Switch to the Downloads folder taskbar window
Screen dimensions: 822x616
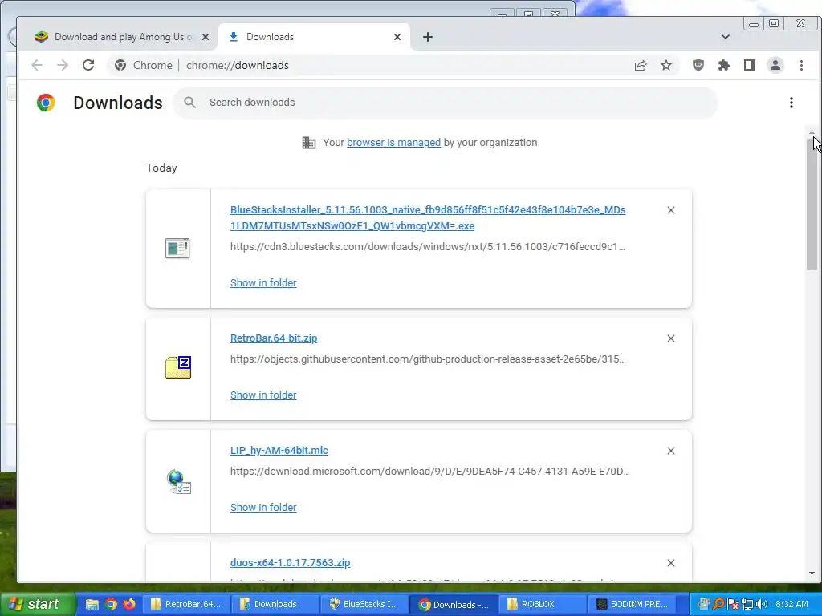(275, 604)
